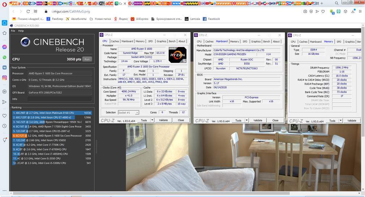Open Instagram in the sidebar
365x197 pixels.
(x=4, y=78)
